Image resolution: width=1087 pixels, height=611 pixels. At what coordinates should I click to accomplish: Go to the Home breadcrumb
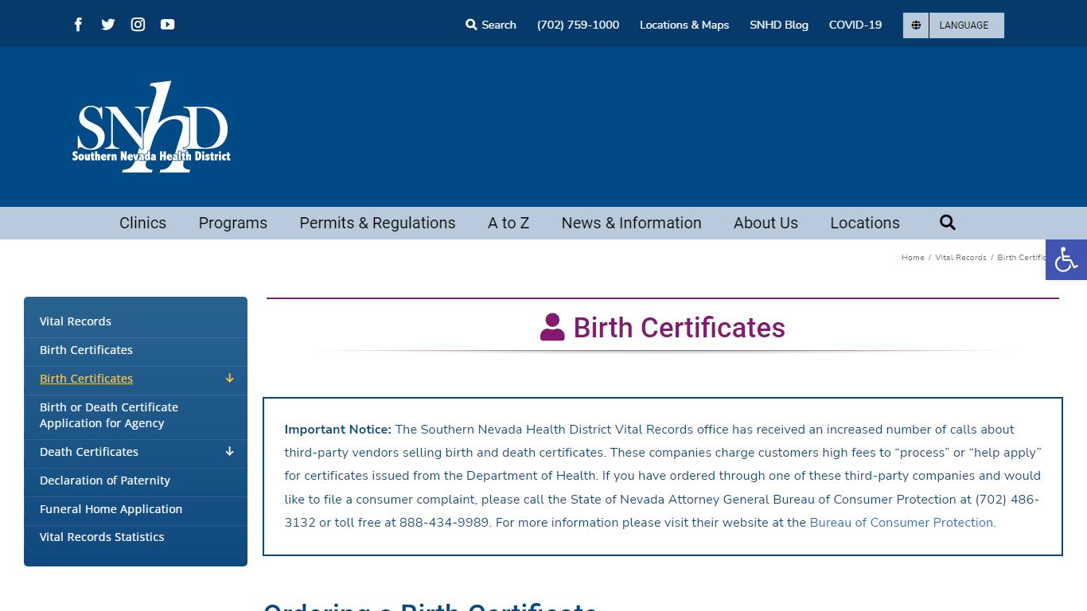point(913,258)
